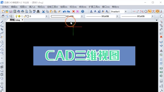Screen dimensions: 164x92
Task: Select the spline curve tool
Action: click(x=2, y=33)
